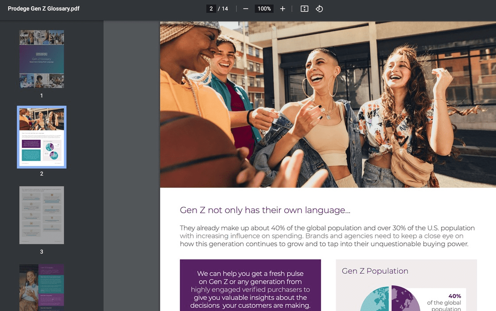Screen dimensions: 496x311
Task: Click the '40%' label on the chart
Action: pyautogui.click(x=454, y=296)
